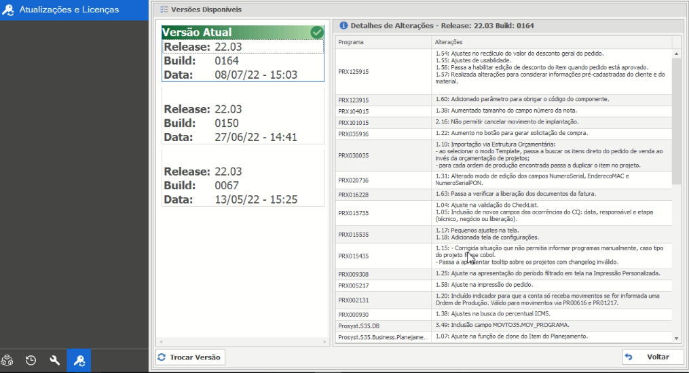Select the PRX030035 row
The height and width of the screenshot is (373, 689).
point(504,155)
